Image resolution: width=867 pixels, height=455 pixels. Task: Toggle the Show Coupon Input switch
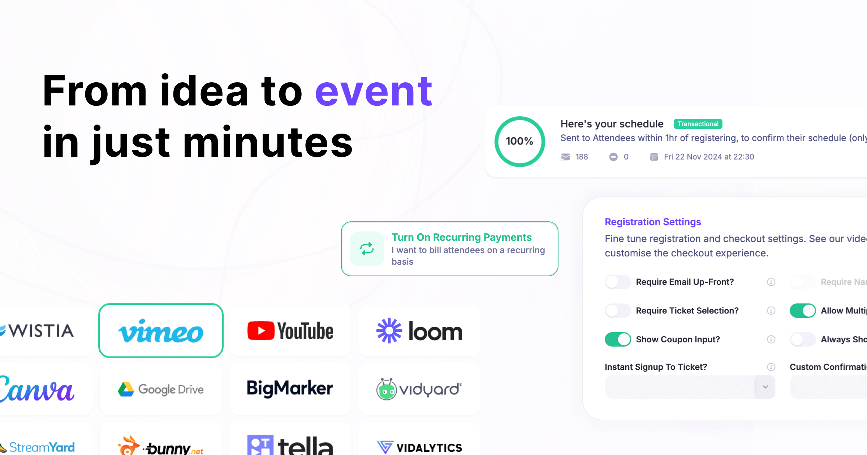616,339
